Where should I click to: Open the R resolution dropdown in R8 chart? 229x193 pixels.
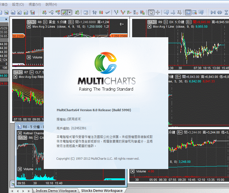coord(71,22)
